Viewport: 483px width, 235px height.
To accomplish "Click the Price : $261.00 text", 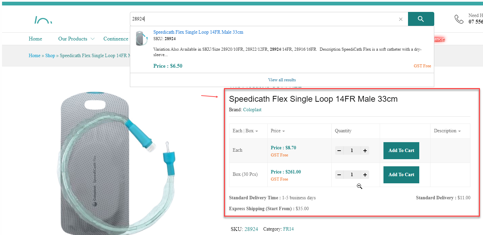I will point(286,172).
